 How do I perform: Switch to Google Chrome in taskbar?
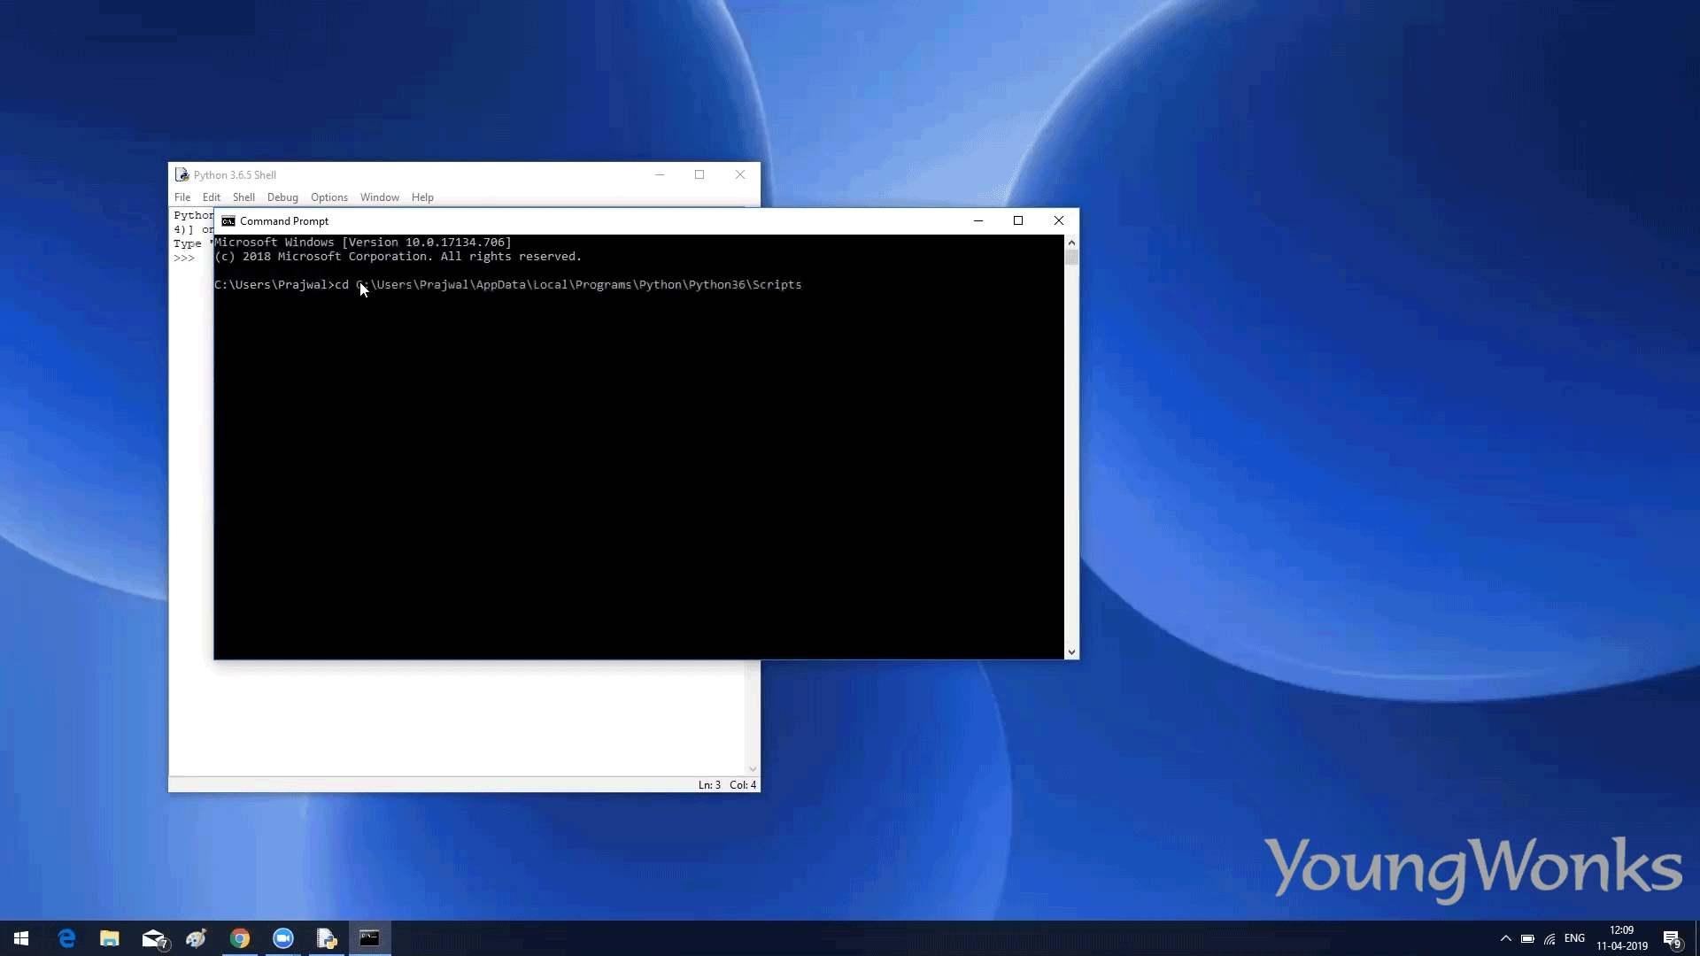point(240,938)
